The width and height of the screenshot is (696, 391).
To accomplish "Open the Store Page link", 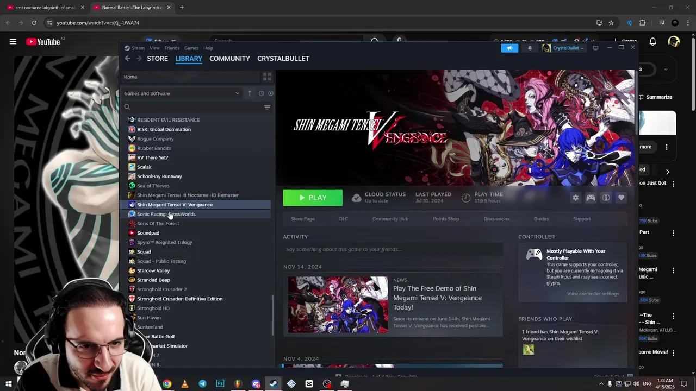I will coord(302,219).
